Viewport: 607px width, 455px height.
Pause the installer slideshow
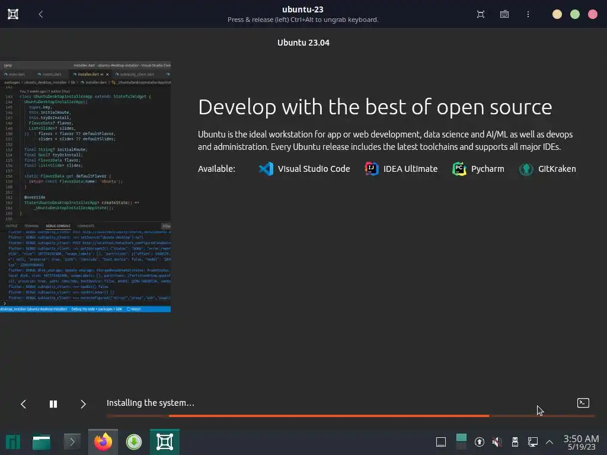pos(53,404)
